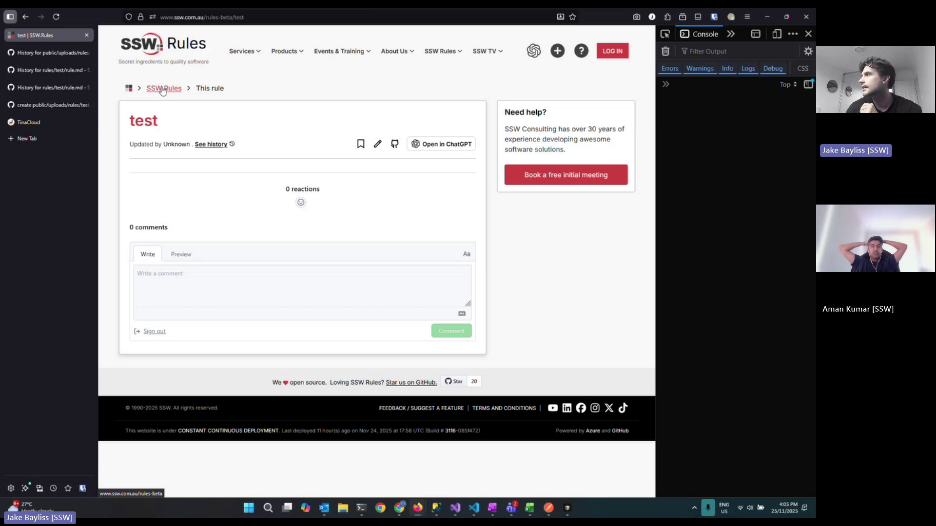936x526 pixels.
Task: Open the See history link
Action: coord(211,144)
